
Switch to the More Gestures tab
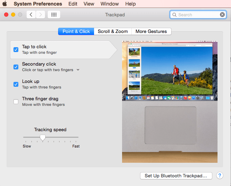pos(151,31)
